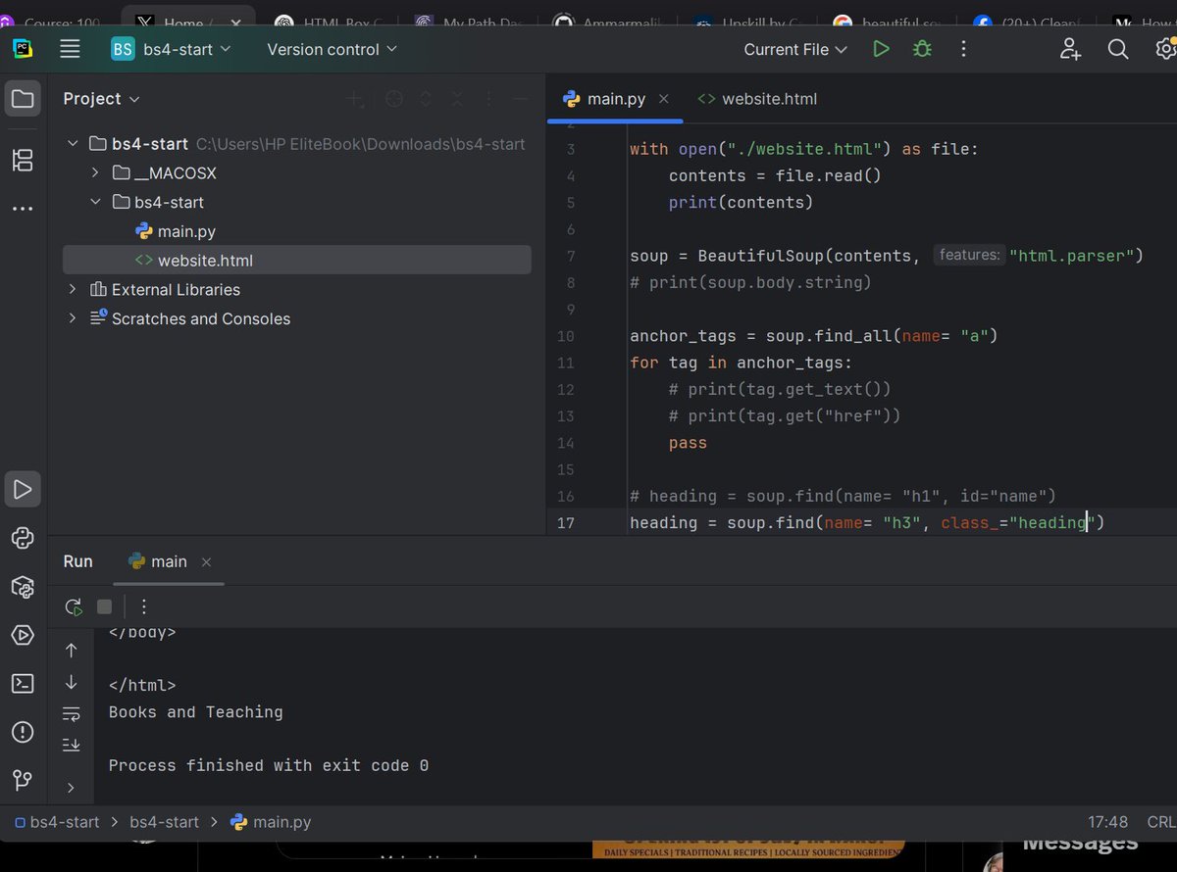Select the Run panel title label

click(78, 561)
